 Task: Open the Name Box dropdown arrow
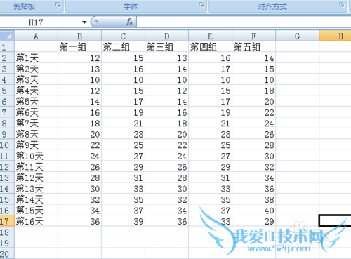click(84, 22)
